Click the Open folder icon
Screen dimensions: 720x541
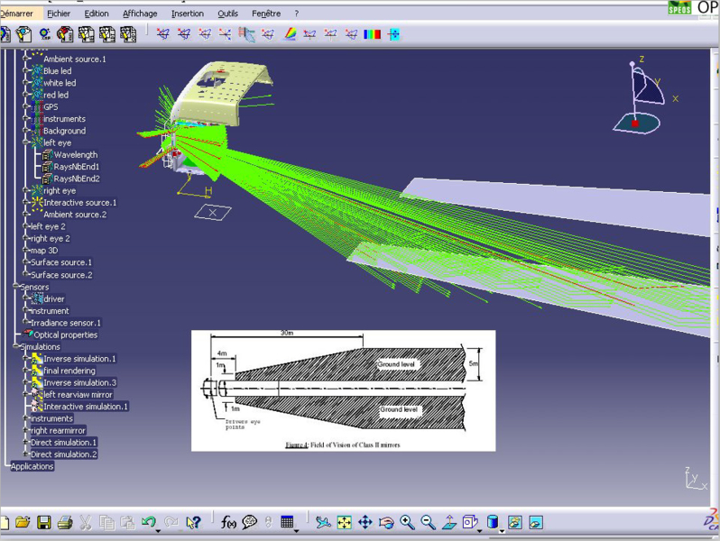coord(23,522)
